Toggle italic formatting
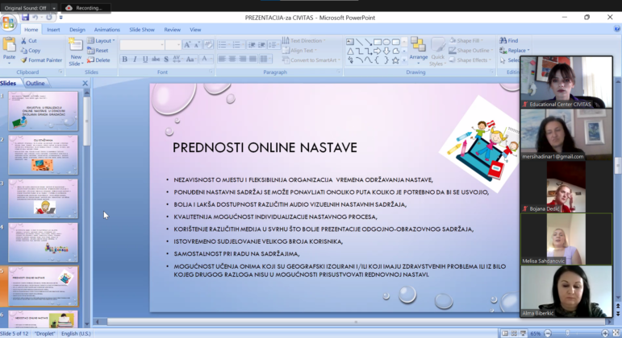This screenshot has height=338, width=622. coord(135,60)
